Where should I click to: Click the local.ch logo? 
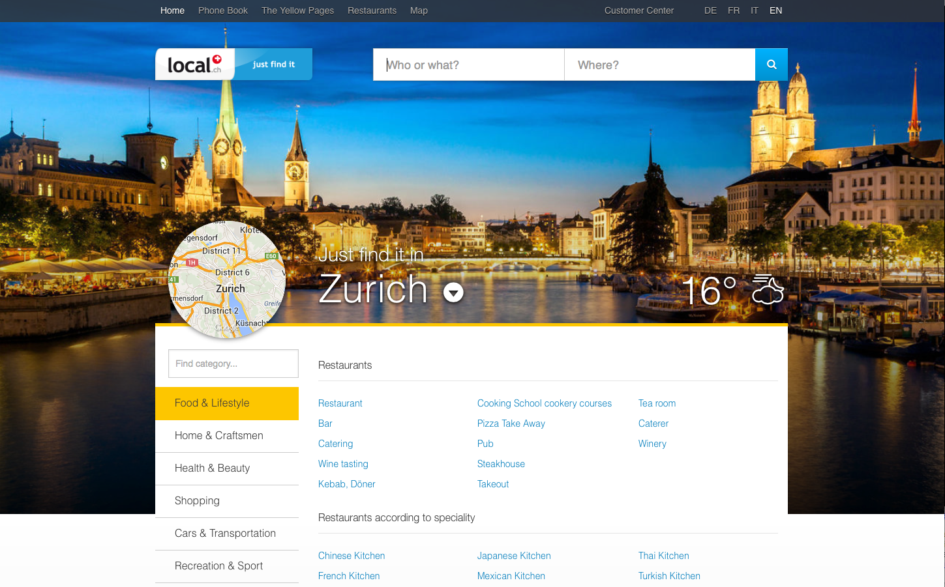click(194, 64)
